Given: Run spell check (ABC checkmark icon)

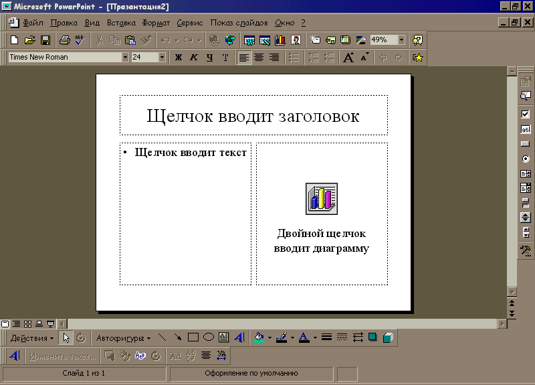Looking at the screenshot, I should click(x=80, y=40).
